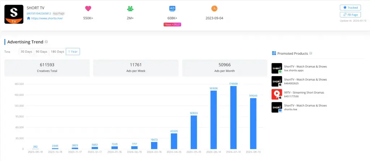Select the 1 Year time range
Viewport: 370px width, 161px height.
(73, 52)
